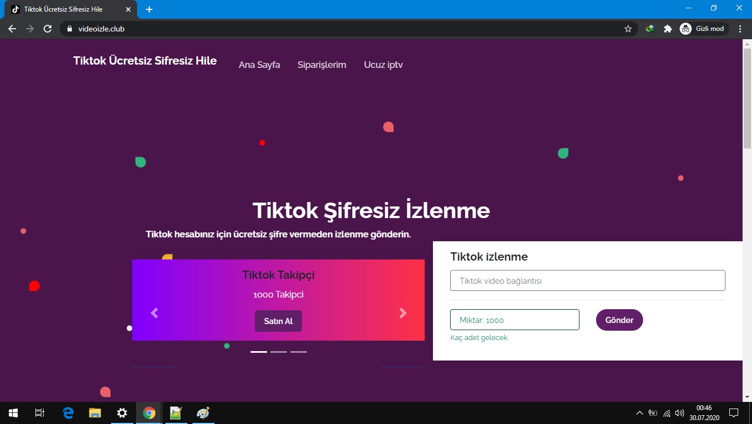Click the scrollbar down arrow

pyautogui.click(x=747, y=397)
